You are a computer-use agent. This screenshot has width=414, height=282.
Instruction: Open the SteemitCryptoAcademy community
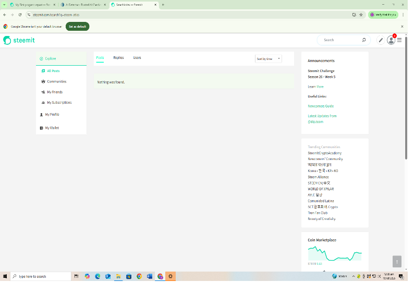(324, 153)
